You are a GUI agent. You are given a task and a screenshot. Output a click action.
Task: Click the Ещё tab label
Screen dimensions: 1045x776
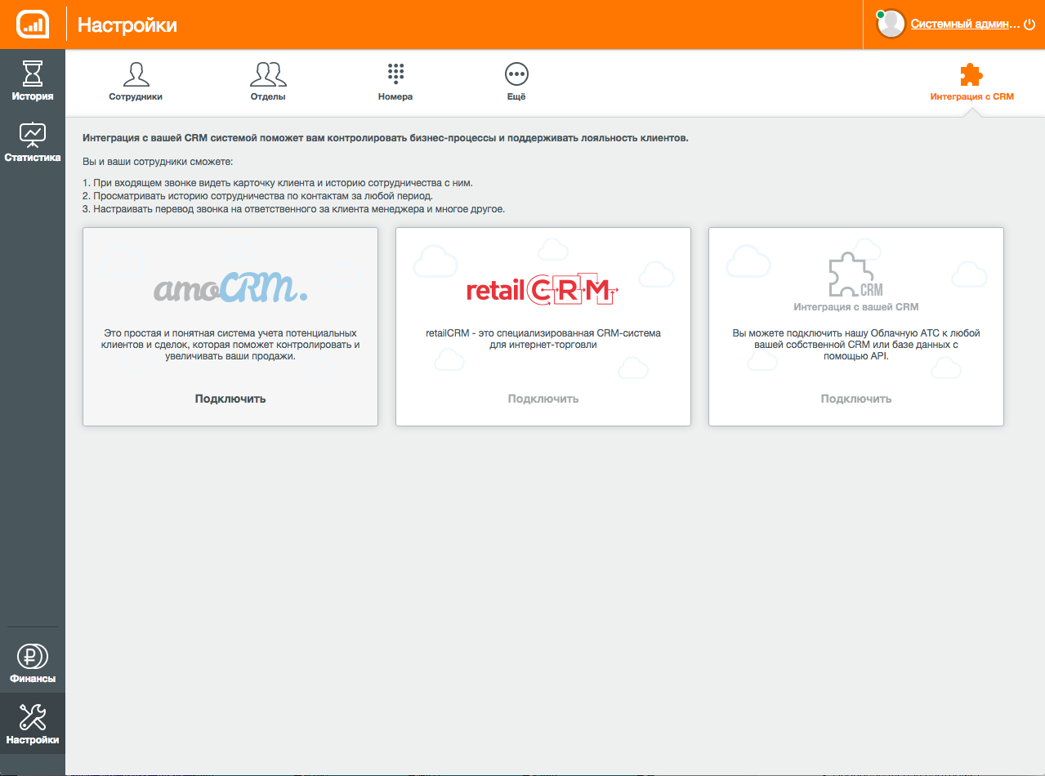[516, 96]
